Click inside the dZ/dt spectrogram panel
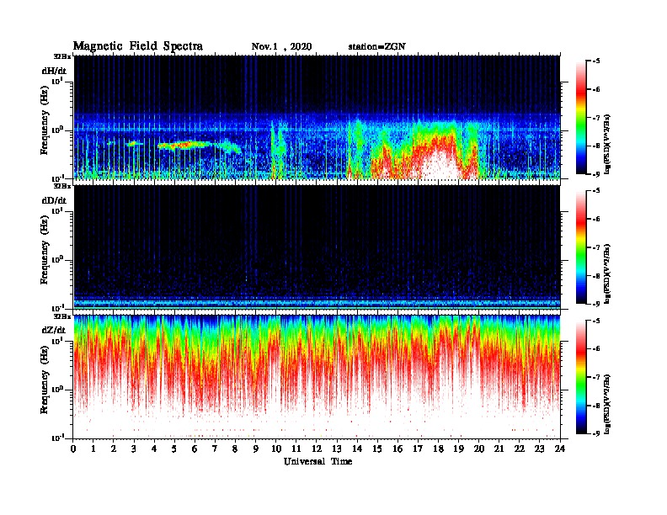This screenshot has width=667, height=515. [x=317, y=377]
